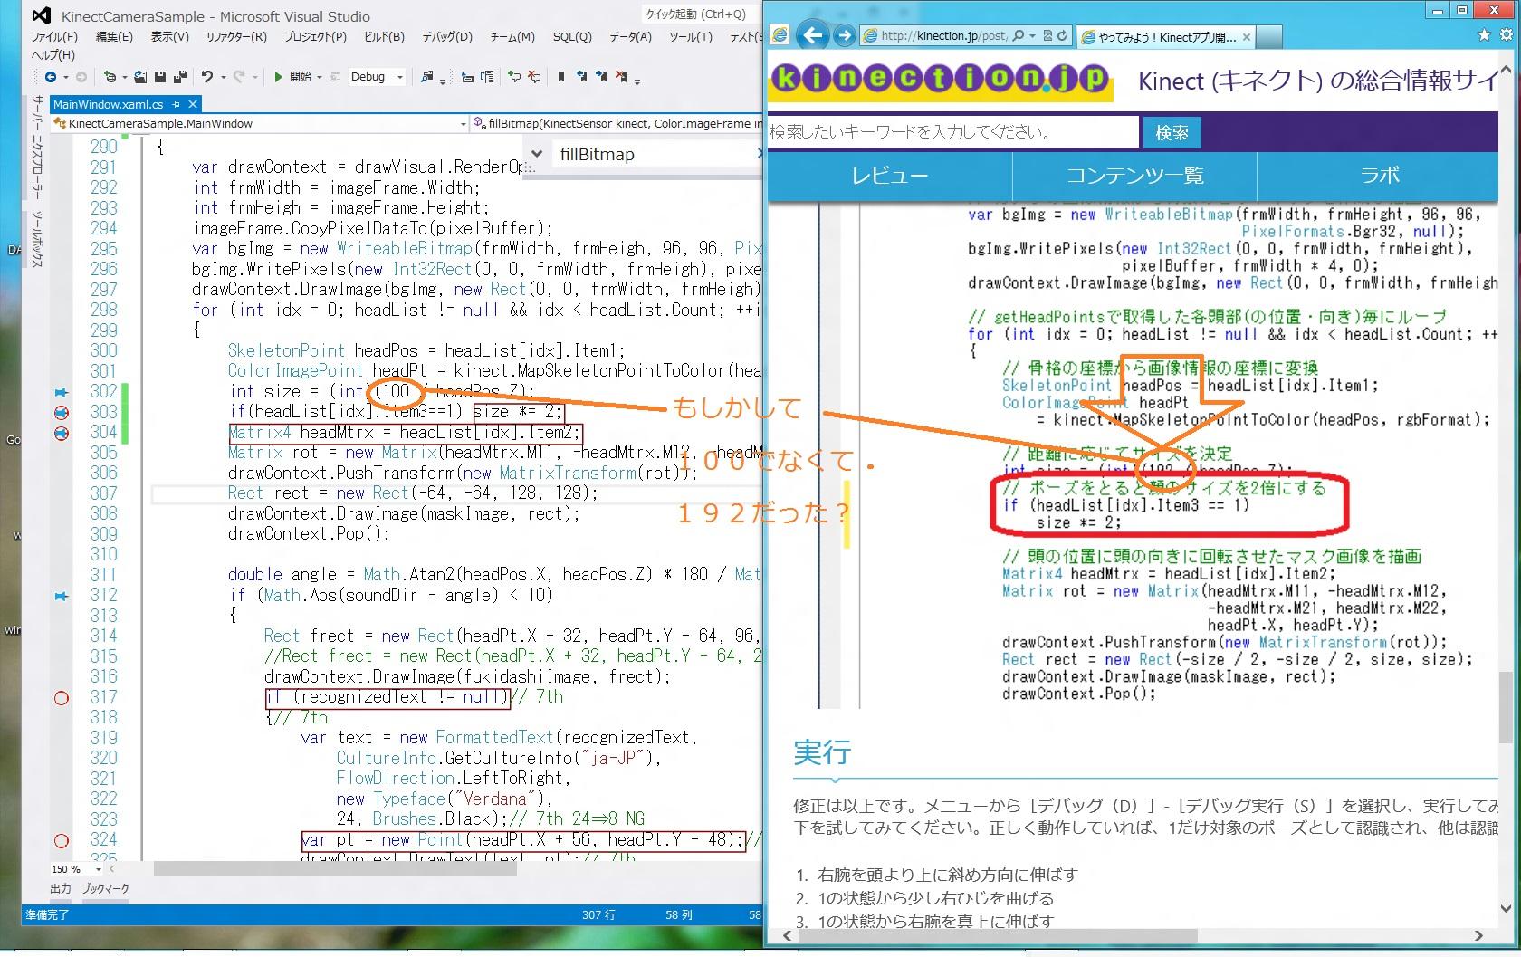Click the browser Back arrow button
Image resolution: width=1521 pixels, height=957 pixels.
[x=813, y=35]
